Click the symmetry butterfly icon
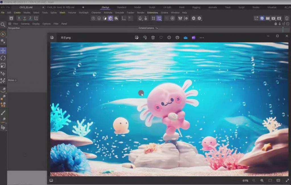Image resolution: width=291 pixels, height=185 pixels. tap(180, 18)
